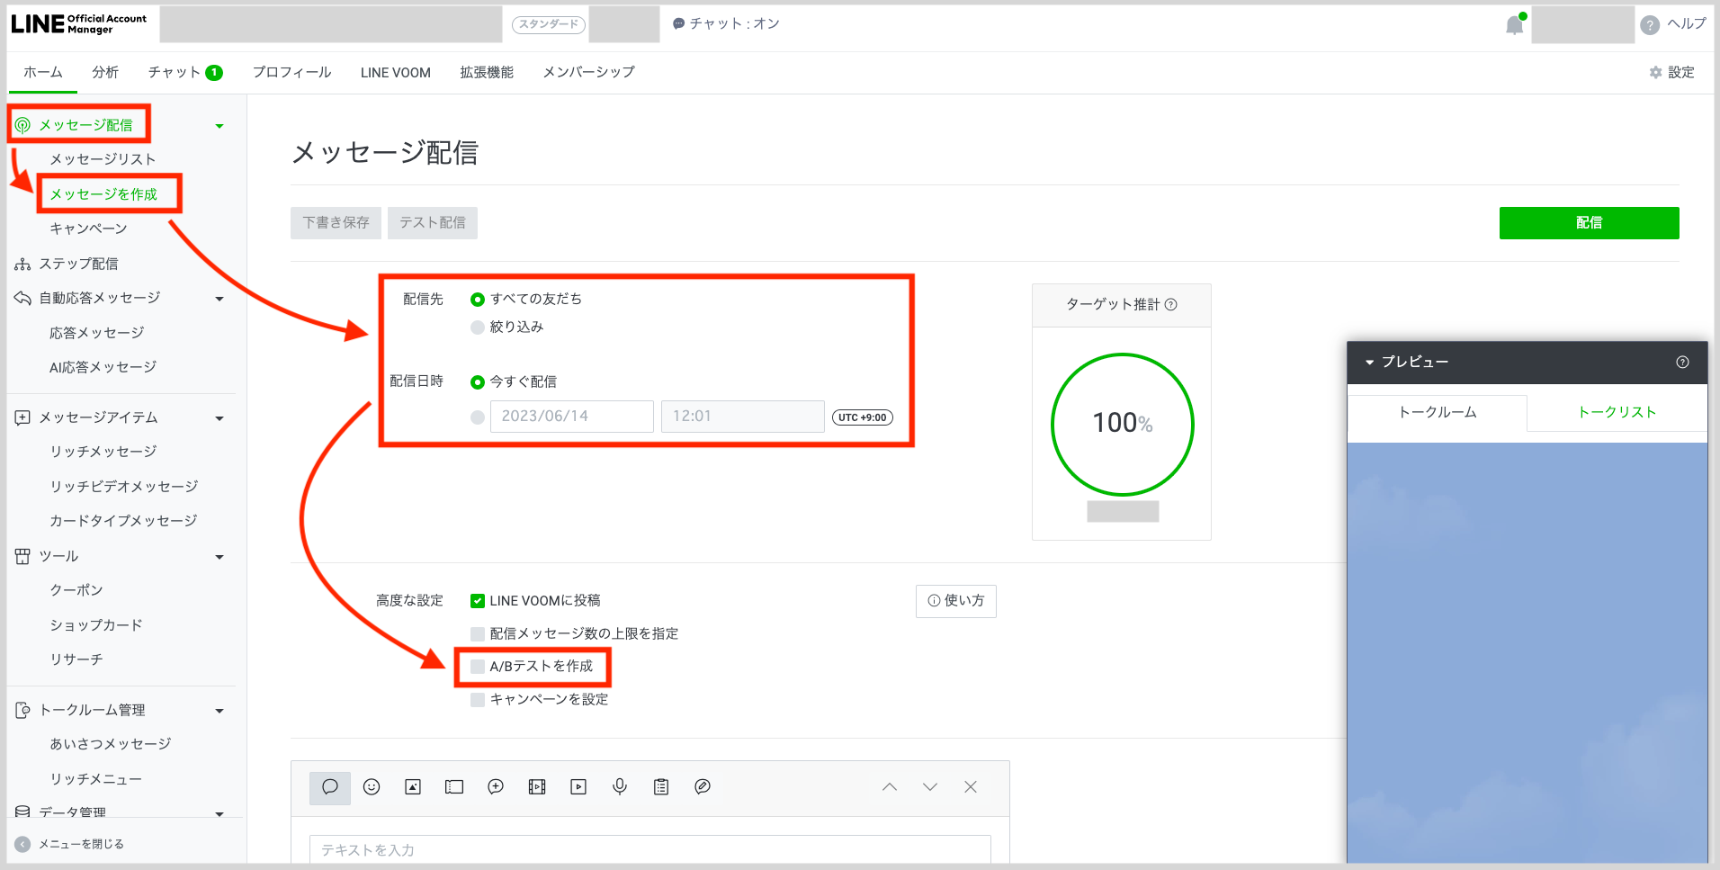Collapse メッセージアイテム section arrow
Viewport: 1720px width, 870px height.
(219, 418)
